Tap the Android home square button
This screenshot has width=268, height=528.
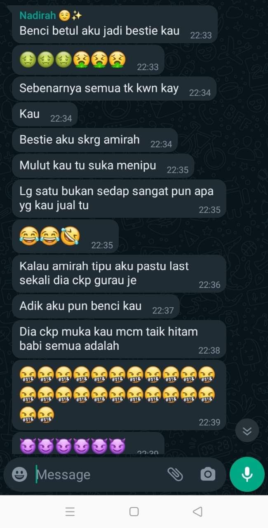(x=134, y=511)
